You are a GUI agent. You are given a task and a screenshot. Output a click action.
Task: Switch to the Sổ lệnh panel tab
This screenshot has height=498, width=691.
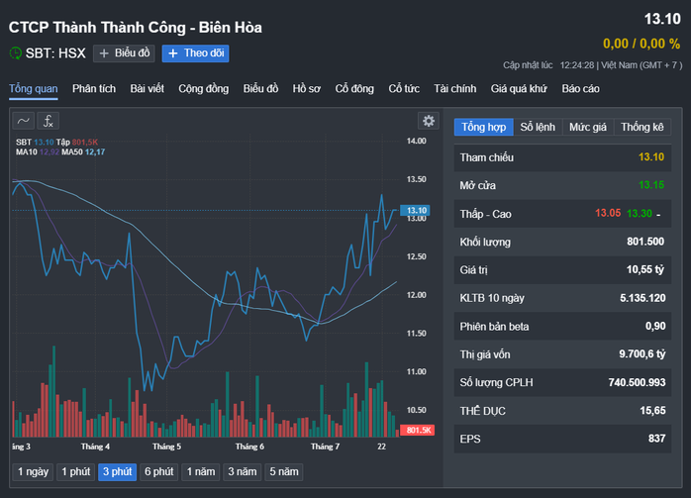(x=538, y=127)
